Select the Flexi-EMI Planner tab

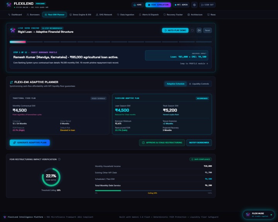point(55,15)
